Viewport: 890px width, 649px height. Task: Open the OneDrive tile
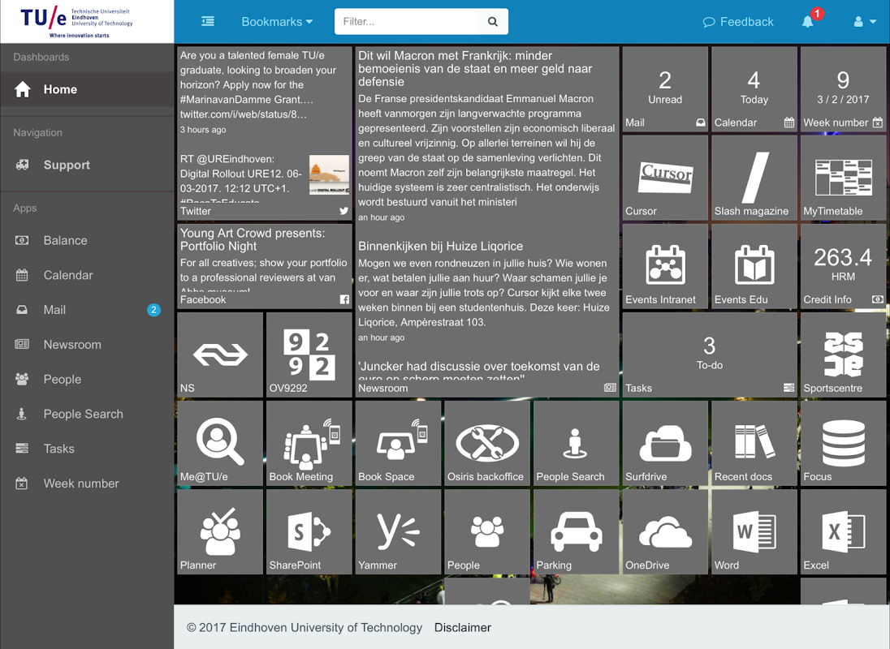[x=665, y=532]
